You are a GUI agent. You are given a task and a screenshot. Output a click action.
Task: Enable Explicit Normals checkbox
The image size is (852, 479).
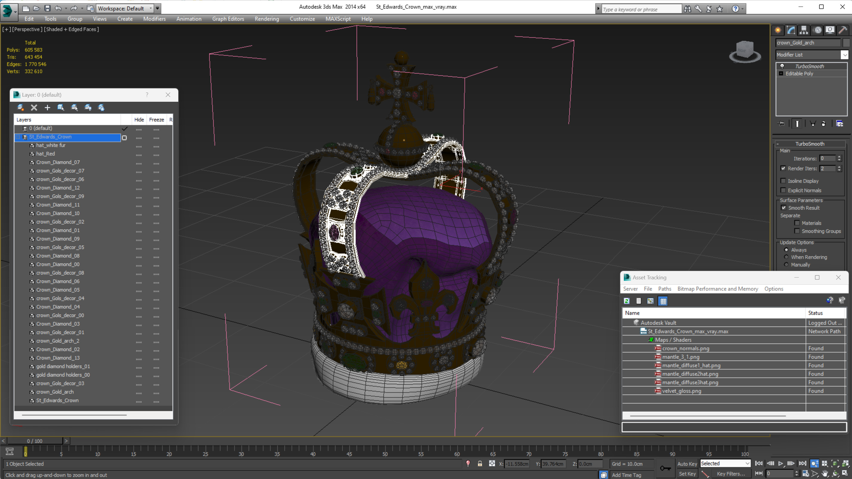click(x=783, y=190)
